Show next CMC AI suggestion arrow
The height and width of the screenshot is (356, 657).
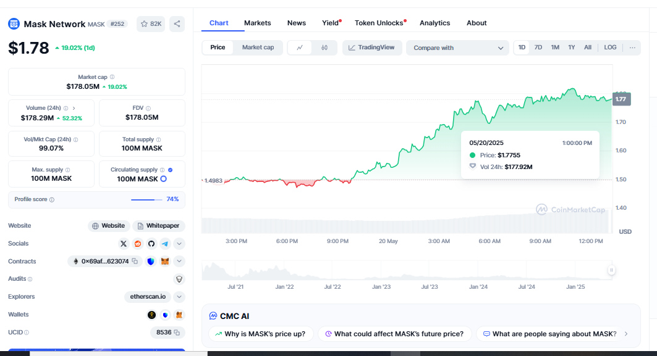point(626,334)
